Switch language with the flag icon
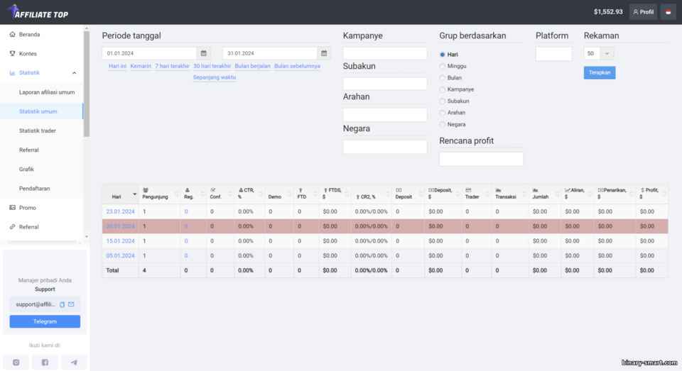 [x=668, y=12]
